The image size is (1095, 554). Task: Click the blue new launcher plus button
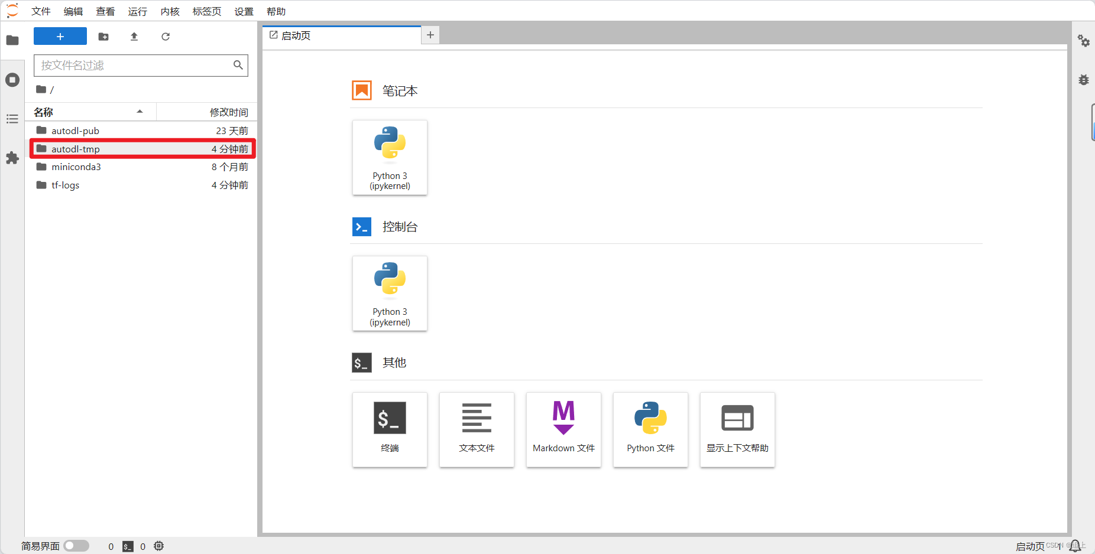60,37
